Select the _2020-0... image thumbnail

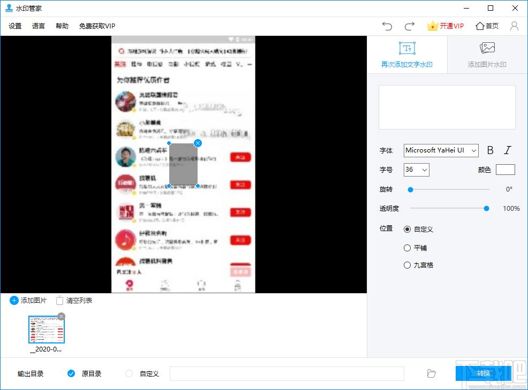click(x=47, y=330)
